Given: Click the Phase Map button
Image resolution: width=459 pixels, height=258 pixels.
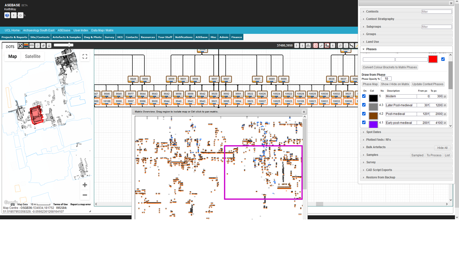Looking at the screenshot, I should [370, 84].
